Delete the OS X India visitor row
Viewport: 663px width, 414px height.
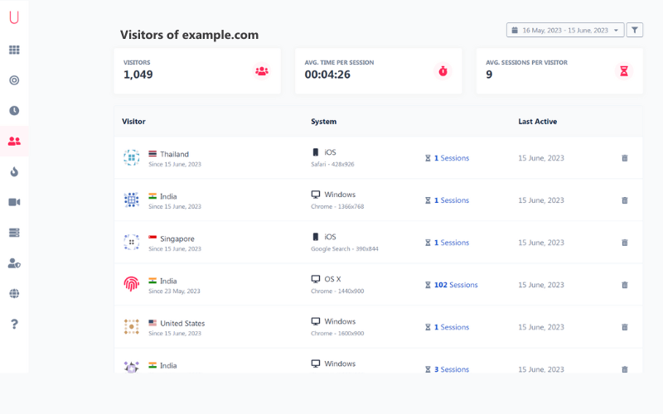point(625,285)
